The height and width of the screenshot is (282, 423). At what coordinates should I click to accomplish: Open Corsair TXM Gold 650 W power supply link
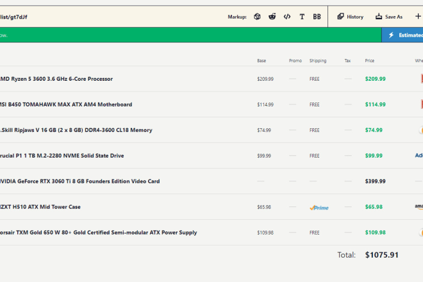(x=98, y=233)
